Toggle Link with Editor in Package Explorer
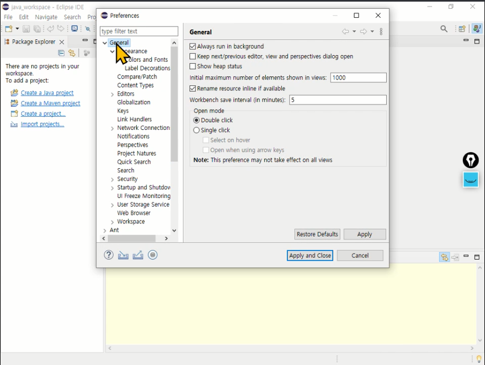485x365 pixels. pos(72,53)
